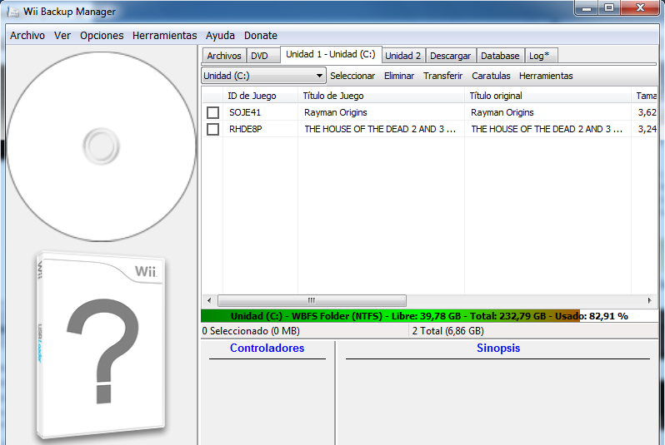Open the drive Herramientas toolbar menu
The height and width of the screenshot is (445, 665).
[x=546, y=76]
